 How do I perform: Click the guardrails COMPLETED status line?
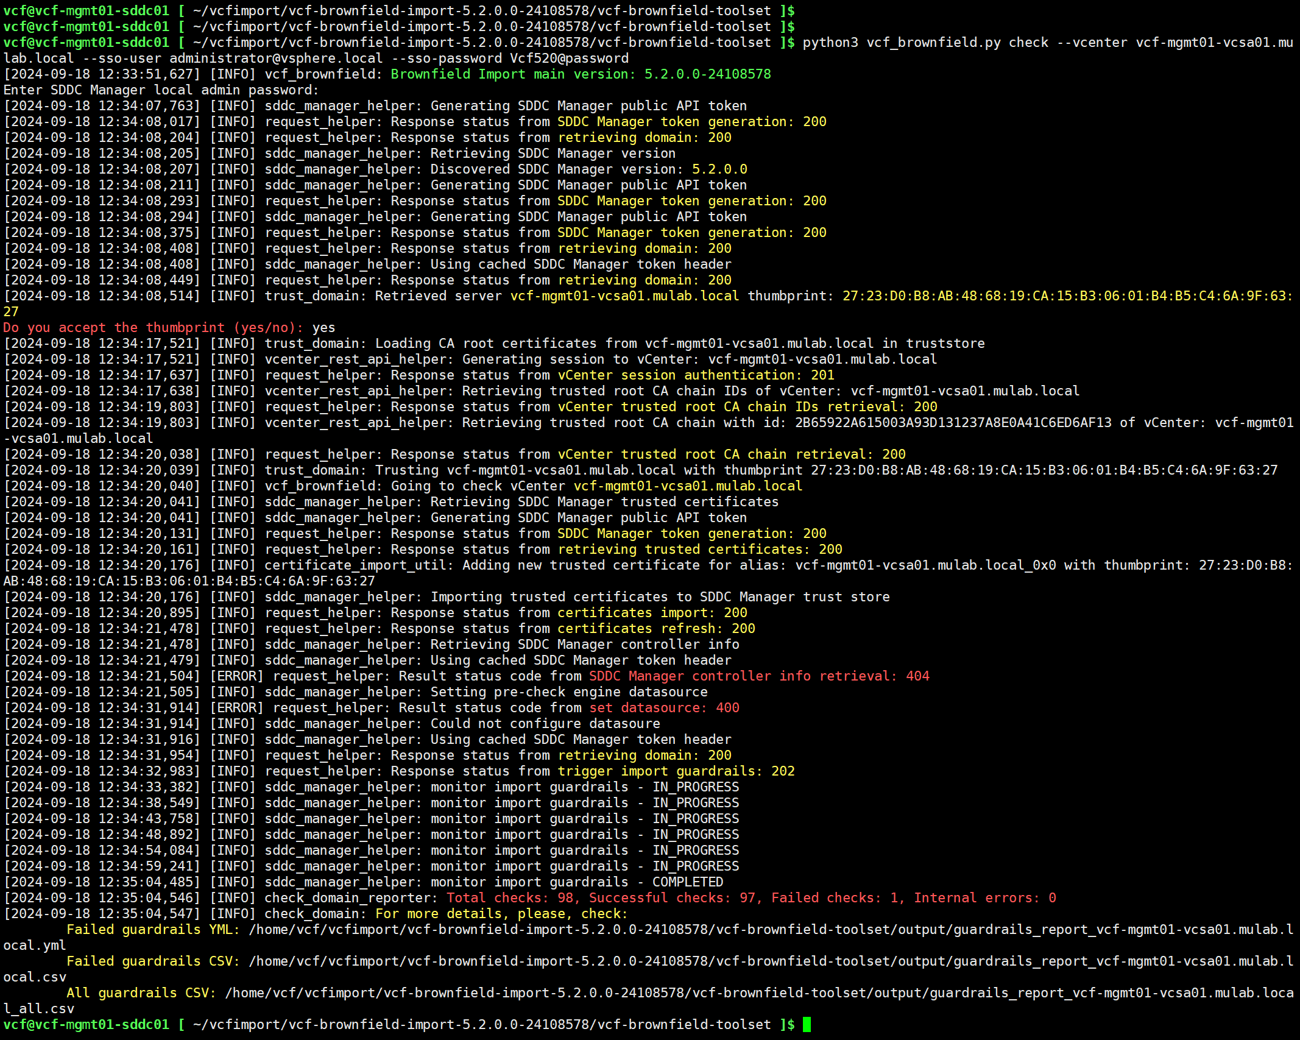point(687,882)
